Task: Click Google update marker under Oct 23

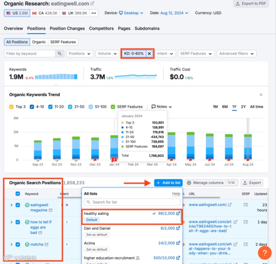Action: pyautogui.click(x=57, y=160)
